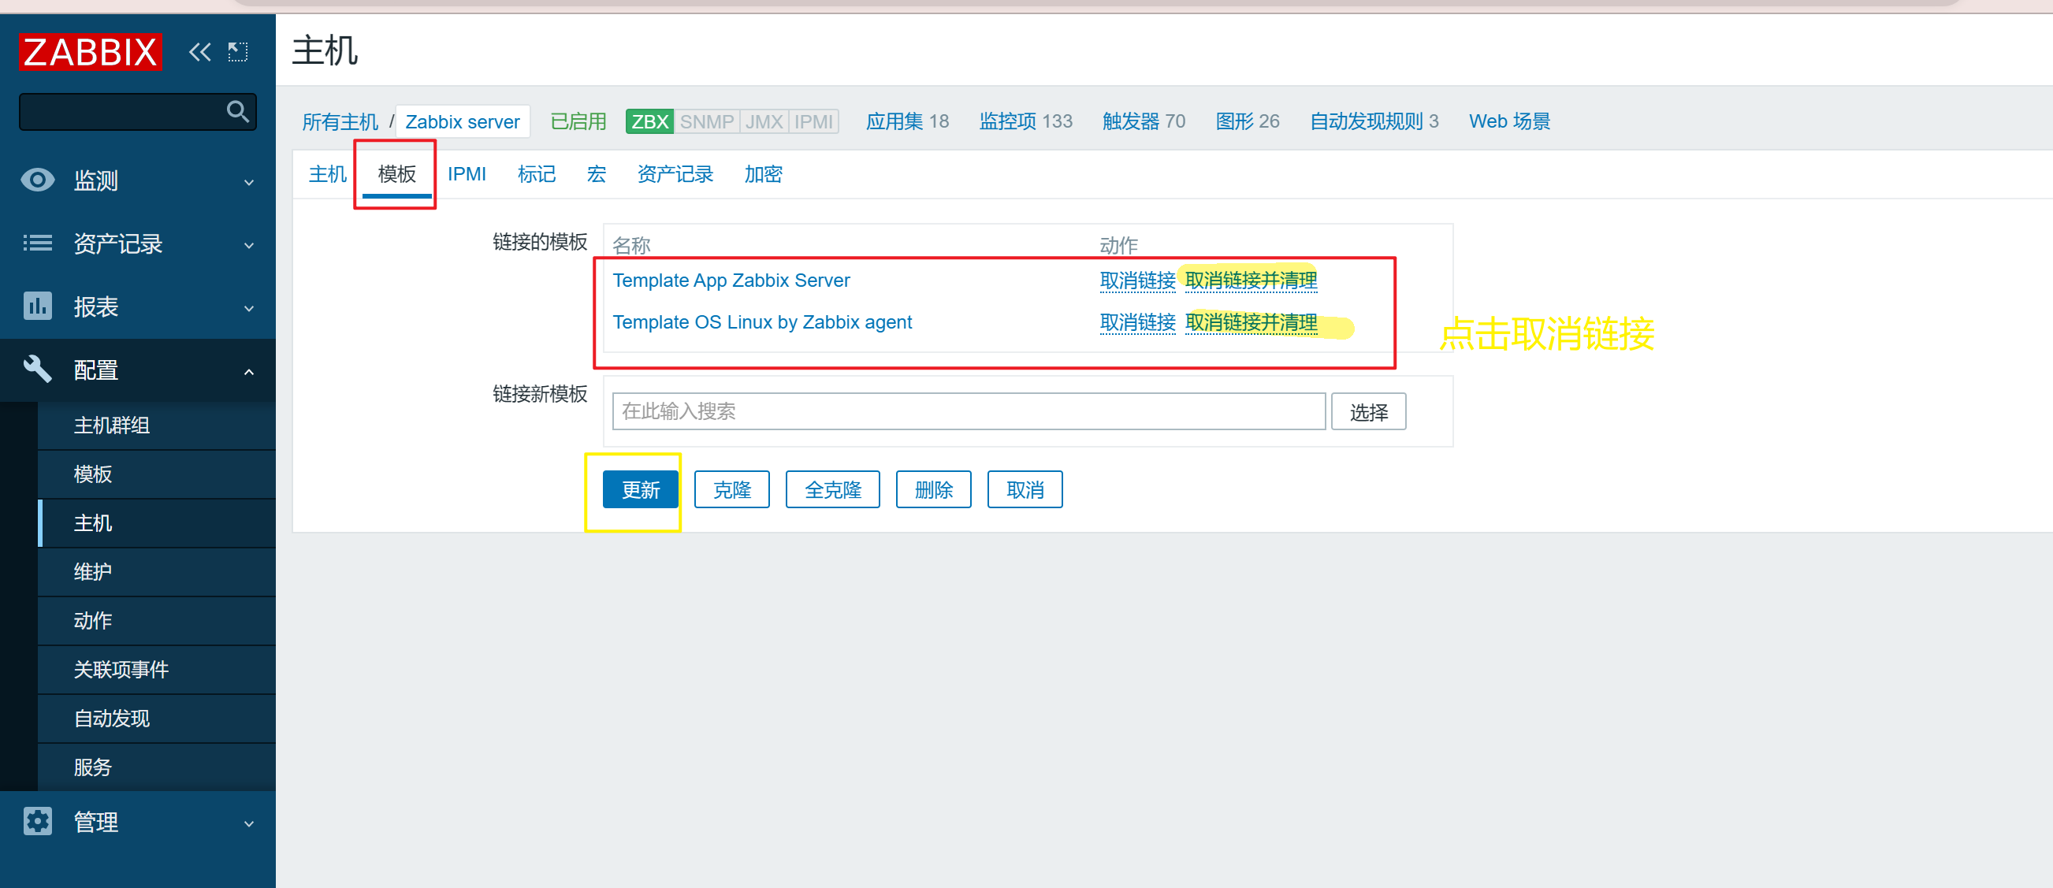Expand the 监测 menu chevron
The width and height of the screenshot is (2053, 888).
(250, 183)
